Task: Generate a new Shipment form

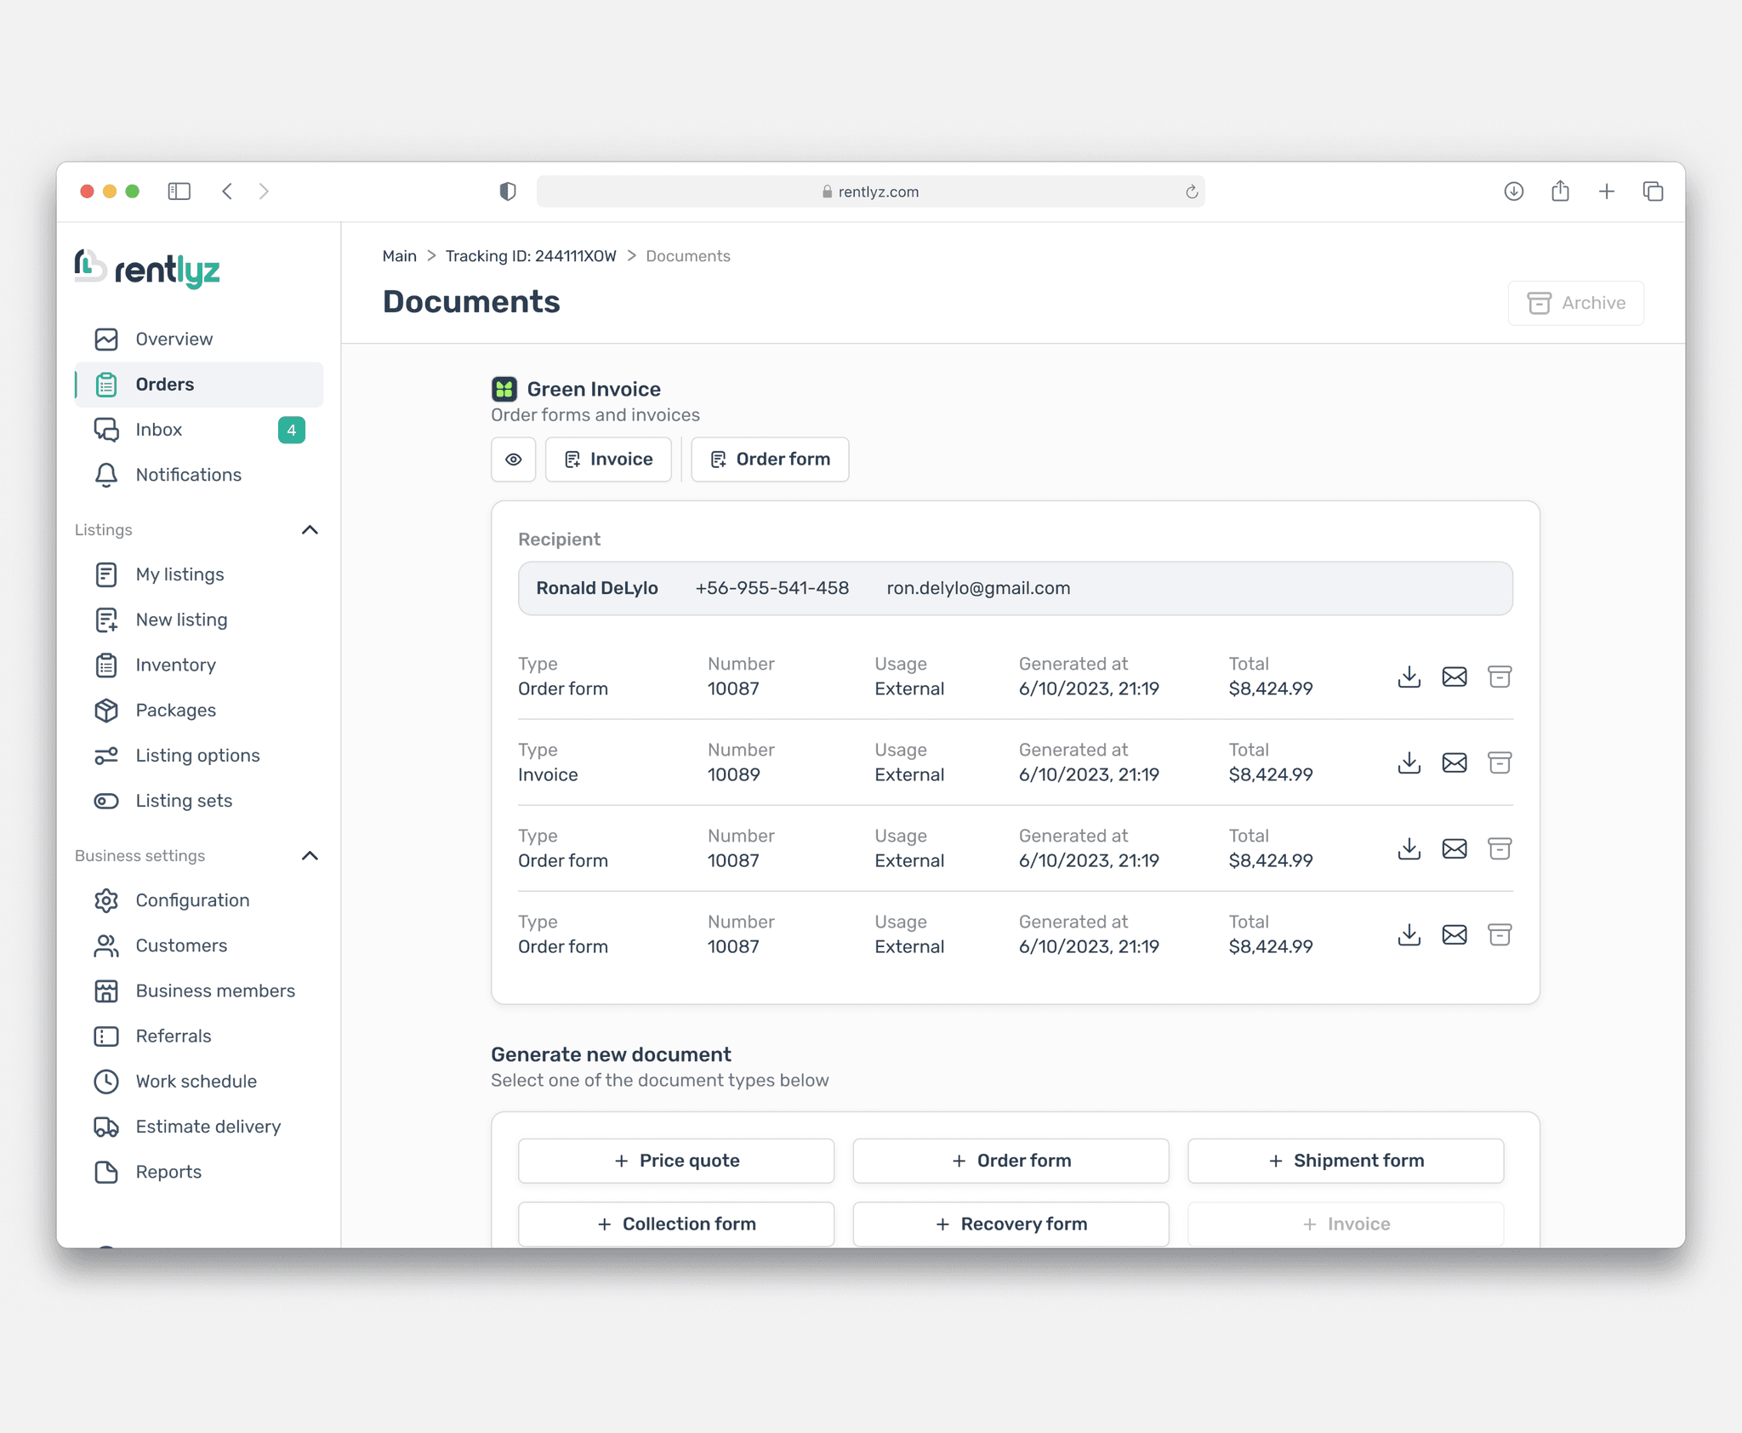Action: pos(1345,1161)
